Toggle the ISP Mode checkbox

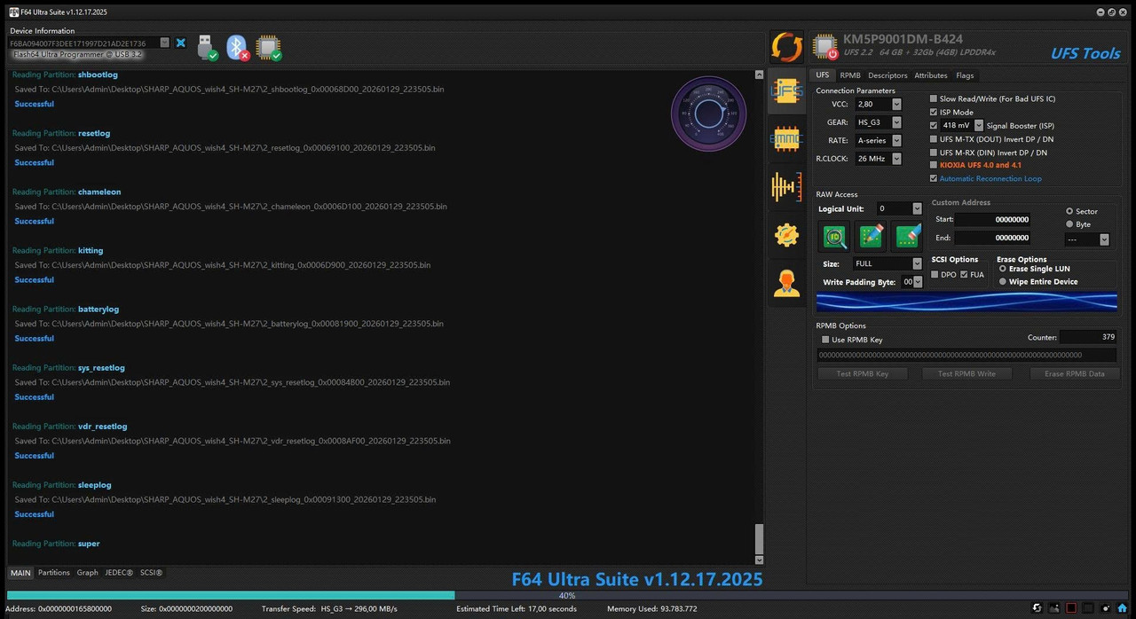tap(933, 112)
